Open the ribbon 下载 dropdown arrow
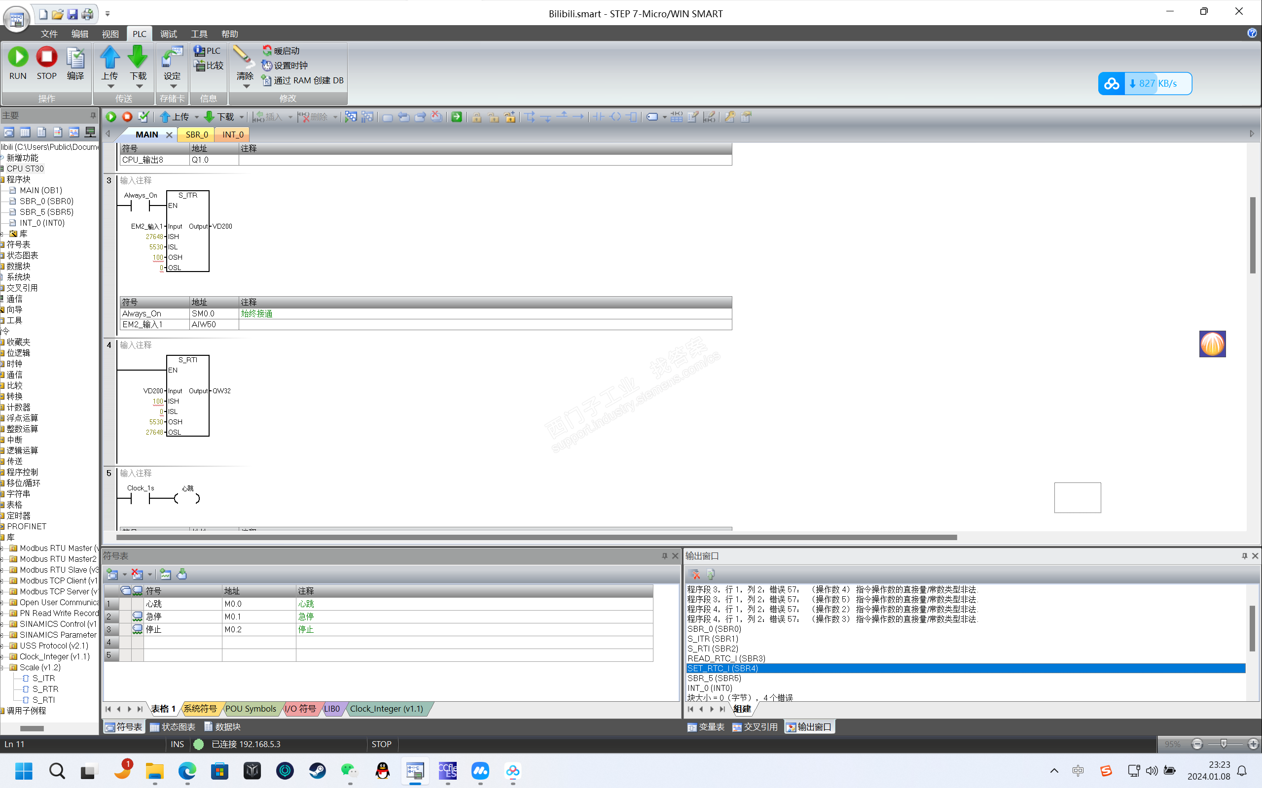Image resolution: width=1262 pixels, height=788 pixels. [139, 87]
